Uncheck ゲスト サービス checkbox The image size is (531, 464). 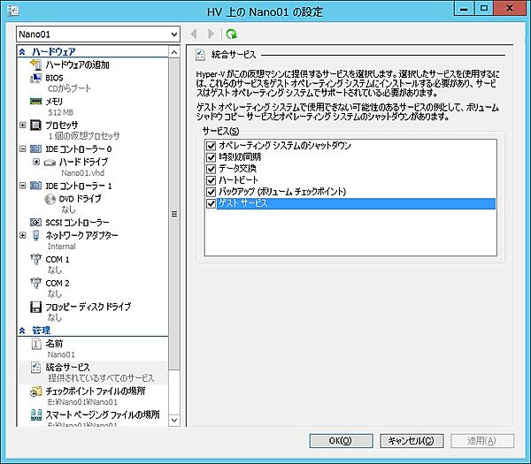(x=211, y=203)
